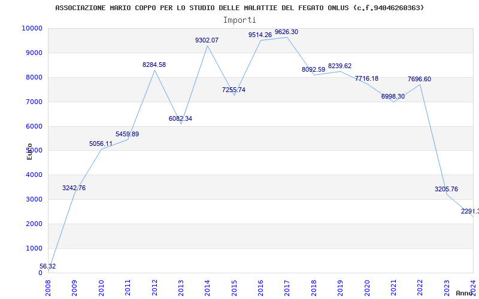Click the x-axis year 2018
The height and width of the screenshot is (299, 479).
314,288
